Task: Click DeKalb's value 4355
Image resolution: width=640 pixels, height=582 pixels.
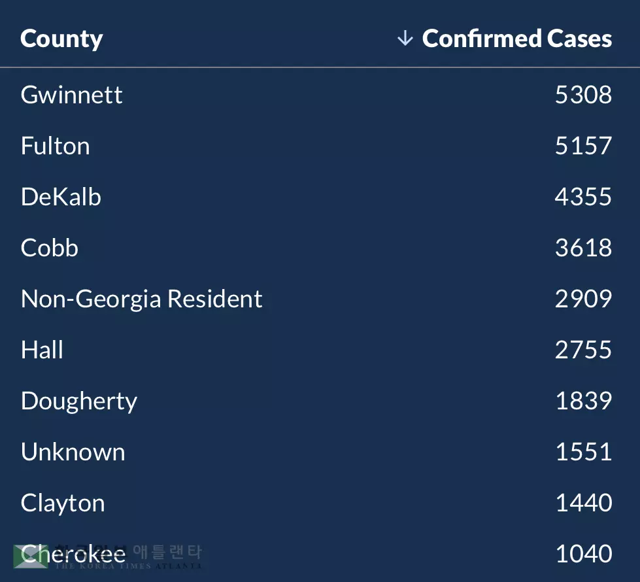Action: tap(583, 197)
